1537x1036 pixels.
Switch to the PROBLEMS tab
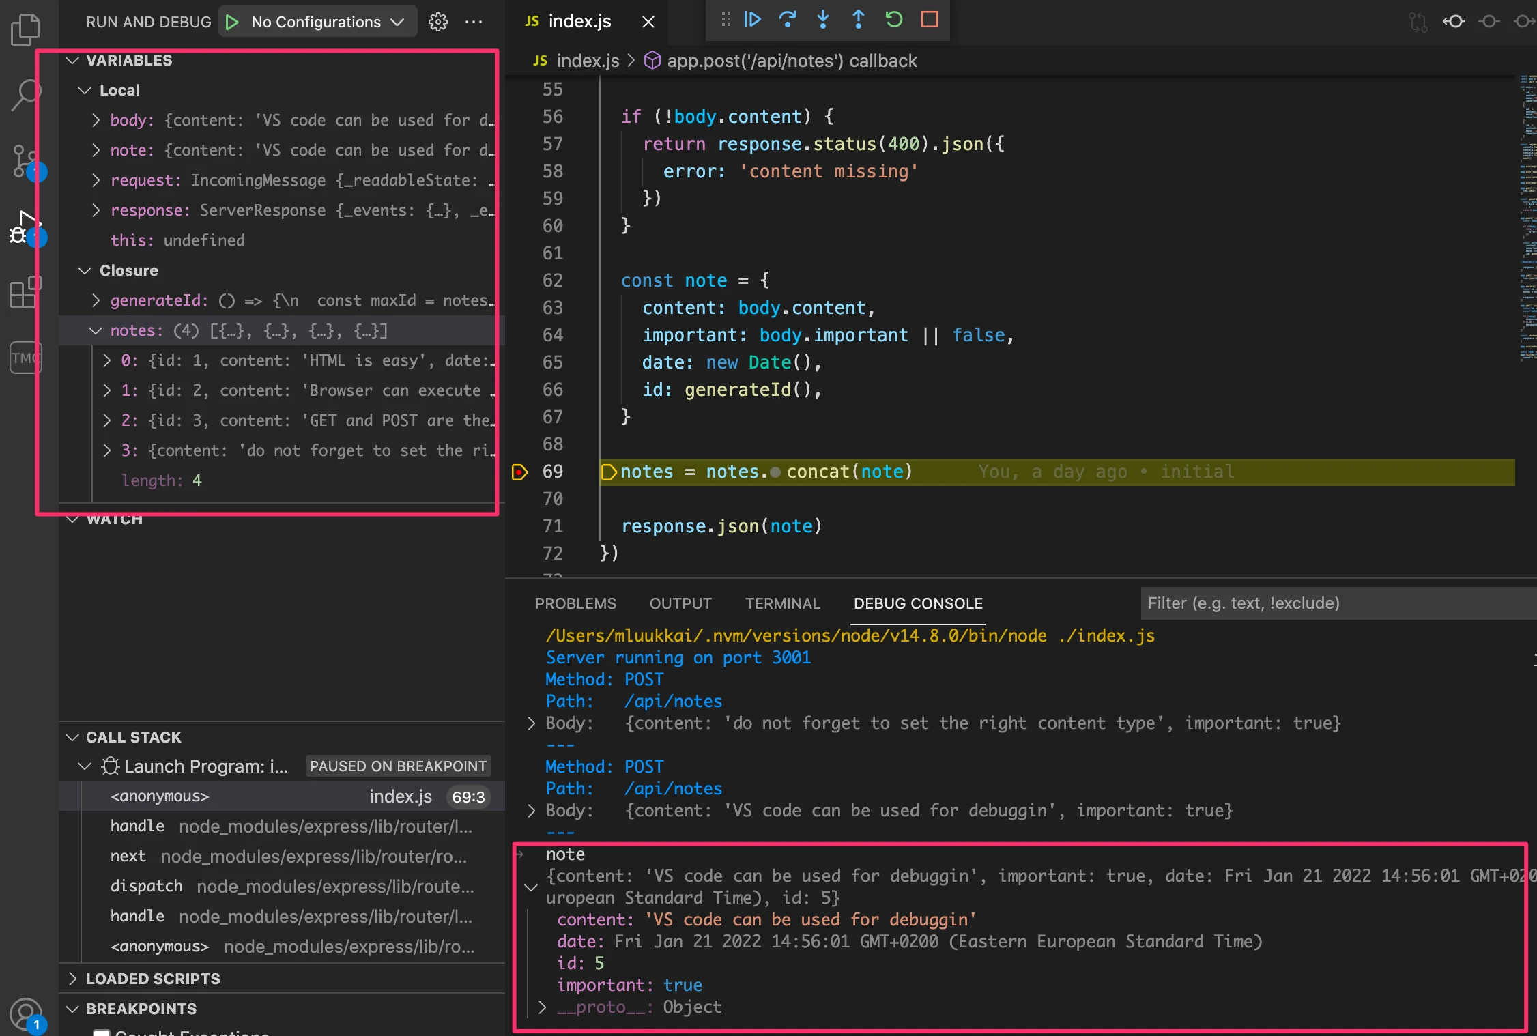[575, 603]
